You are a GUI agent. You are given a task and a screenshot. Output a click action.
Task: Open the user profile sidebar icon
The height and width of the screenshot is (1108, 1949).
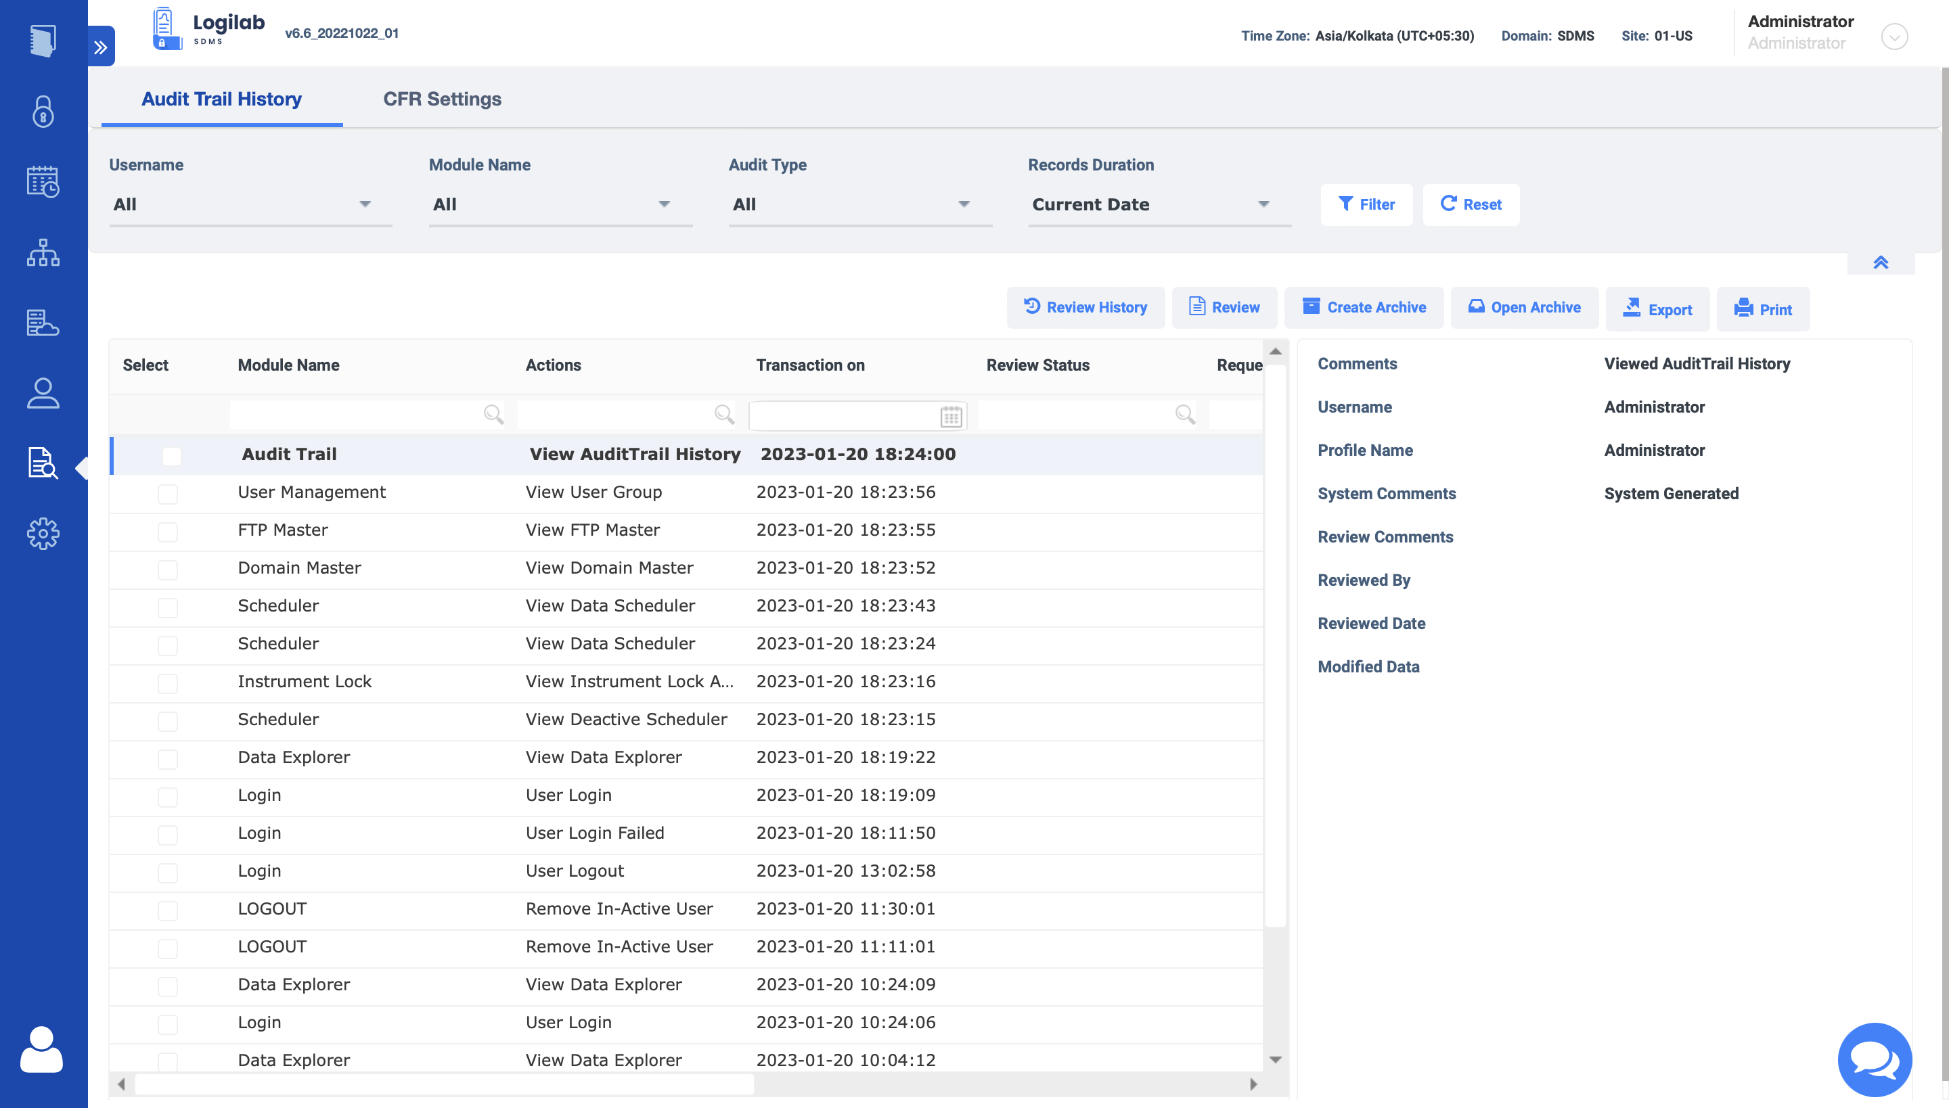click(x=43, y=394)
